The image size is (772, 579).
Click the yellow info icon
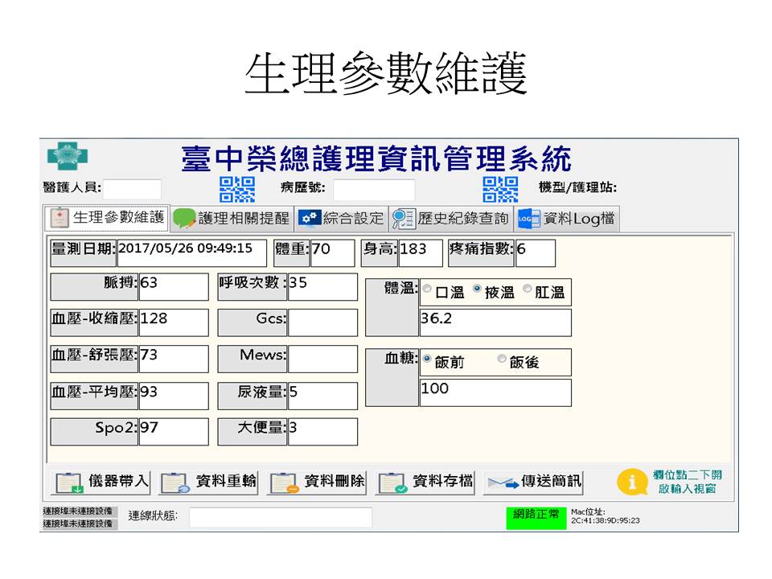[632, 482]
